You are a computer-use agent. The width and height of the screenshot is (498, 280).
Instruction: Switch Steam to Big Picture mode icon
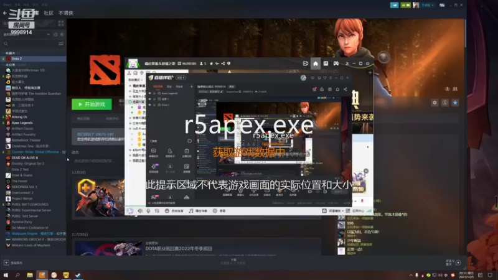(x=442, y=5)
